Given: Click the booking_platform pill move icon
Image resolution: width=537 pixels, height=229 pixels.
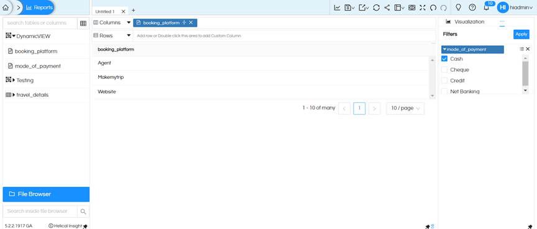Looking at the screenshot, I should click(x=184, y=22).
